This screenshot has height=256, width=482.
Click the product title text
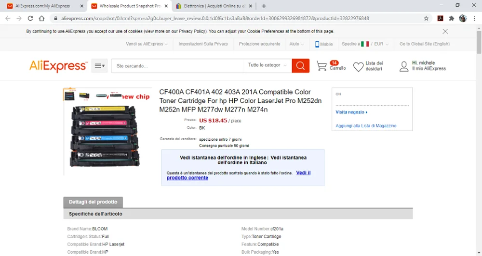click(241, 101)
